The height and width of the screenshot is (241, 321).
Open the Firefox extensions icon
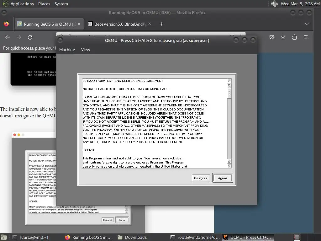294,37
